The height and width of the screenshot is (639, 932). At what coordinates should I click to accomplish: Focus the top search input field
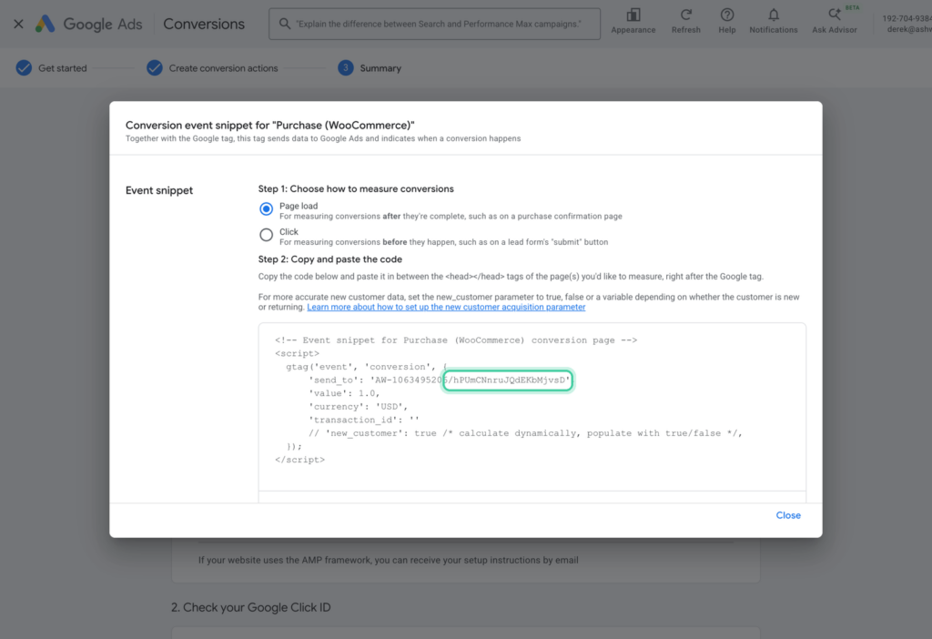pyautogui.click(x=434, y=24)
